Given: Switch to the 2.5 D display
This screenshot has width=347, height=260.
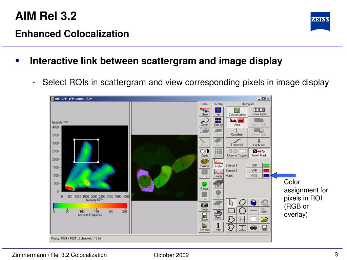Looking at the screenshot, I should click(218, 184).
